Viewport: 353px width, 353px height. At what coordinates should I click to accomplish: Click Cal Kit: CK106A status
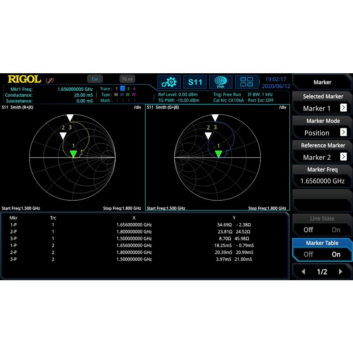pyautogui.click(x=229, y=101)
